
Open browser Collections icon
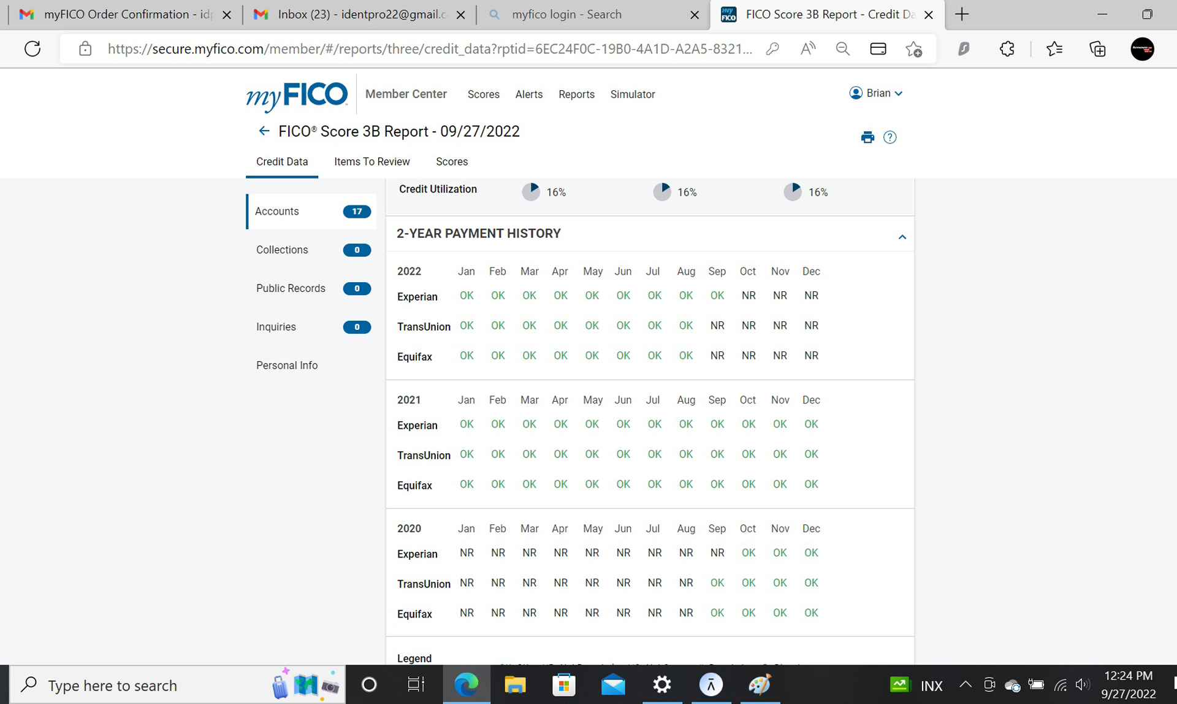(x=1097, y=49)
